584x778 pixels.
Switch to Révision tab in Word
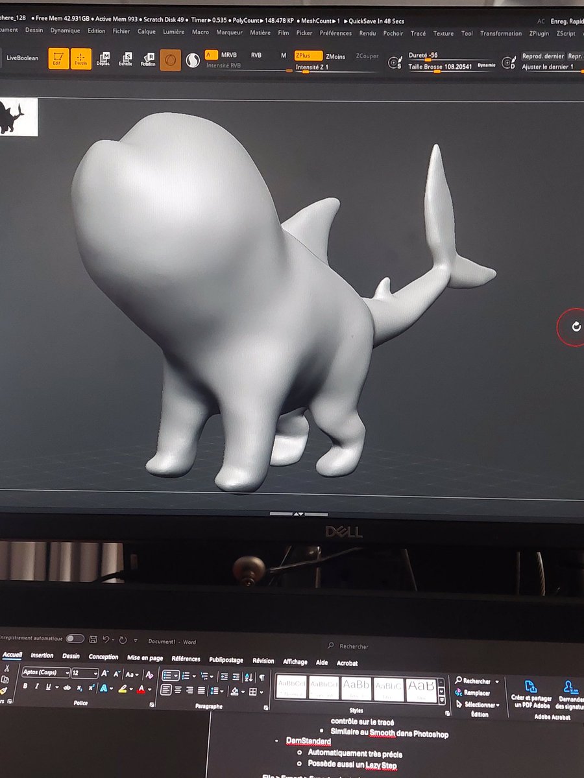click(263, 661)
